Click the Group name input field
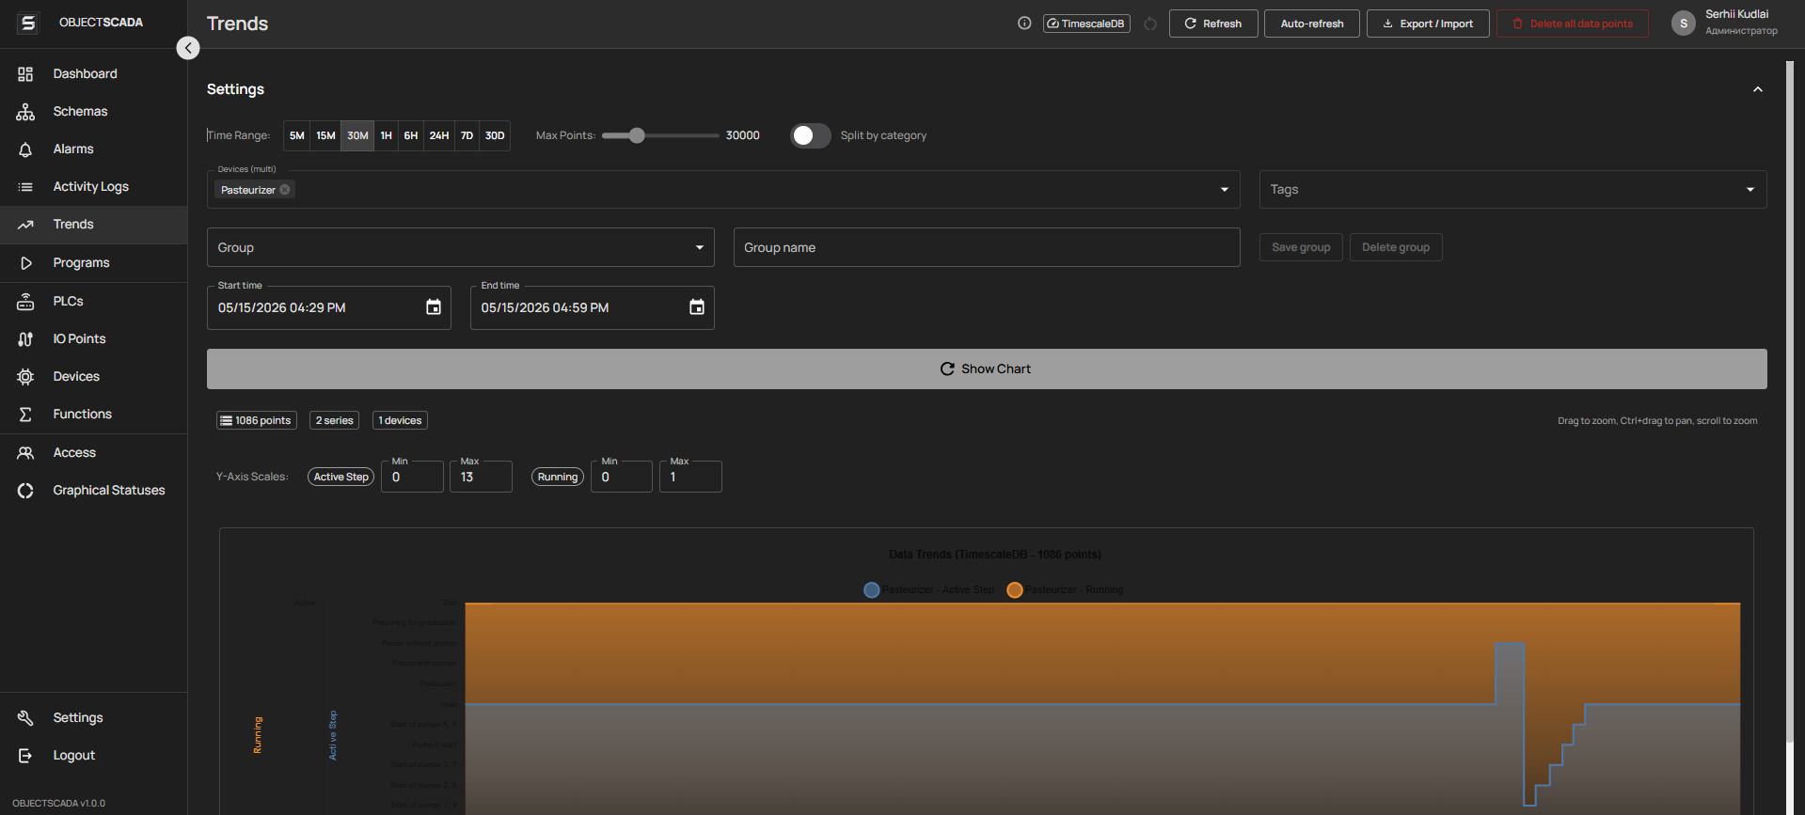This screenshot has height=815, width=1805. pyautogui.click(x=987, y=247)
